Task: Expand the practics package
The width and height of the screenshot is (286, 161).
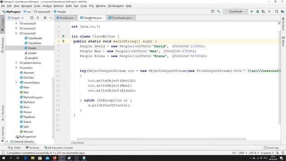Action: 16,68
